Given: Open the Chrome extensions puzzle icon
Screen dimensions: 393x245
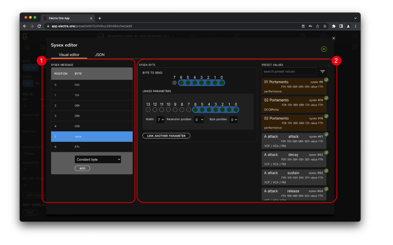Looking at the screenshot, I should (334, 26).
